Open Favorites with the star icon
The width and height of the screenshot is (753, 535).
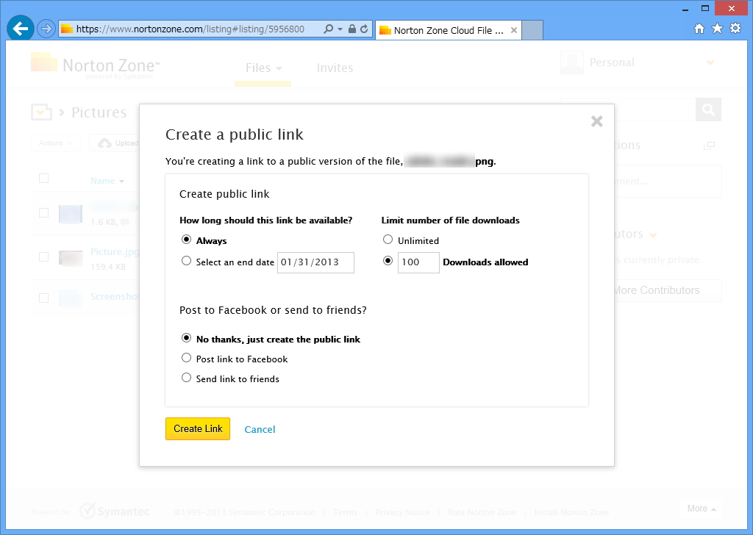pyautogui.click(x=717, y=29)
